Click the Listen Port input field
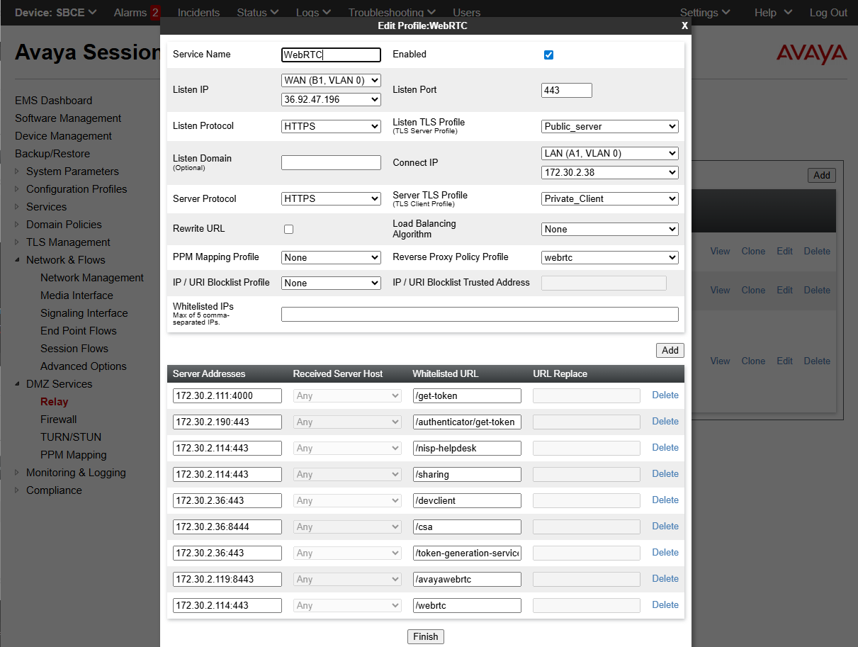The height and width of the screenshot is (647, 858). (566, 90)
